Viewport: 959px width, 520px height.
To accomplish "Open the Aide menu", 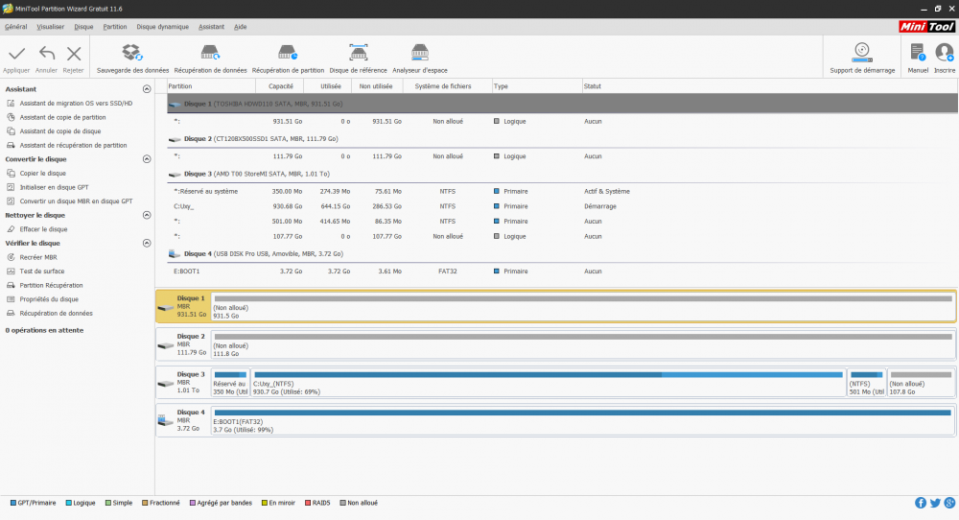I will [x=241, y=27].
